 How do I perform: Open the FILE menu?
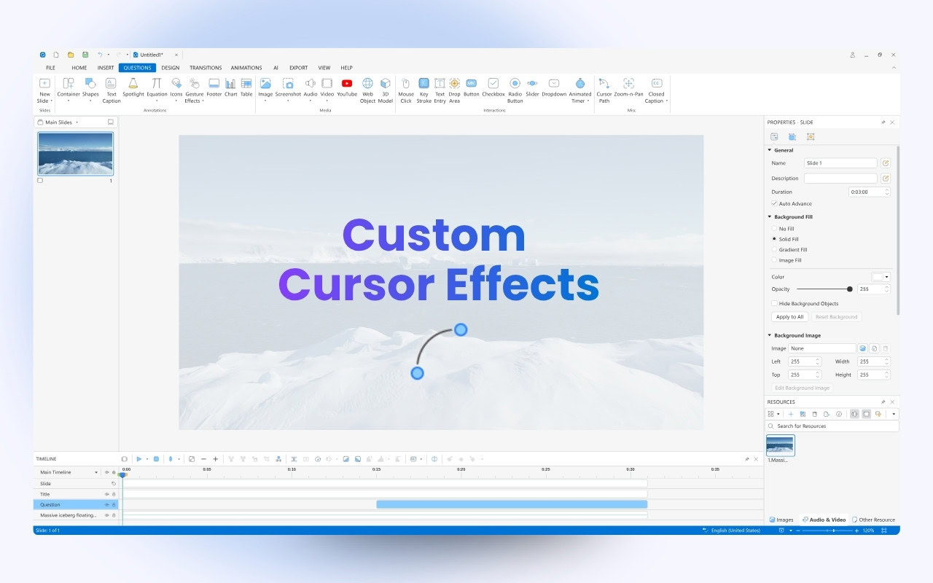pos(50,68)
